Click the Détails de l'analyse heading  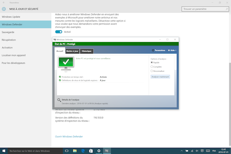point(70,100)
